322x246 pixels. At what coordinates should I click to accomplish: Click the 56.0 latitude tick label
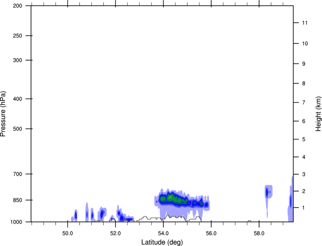point(211,233)
